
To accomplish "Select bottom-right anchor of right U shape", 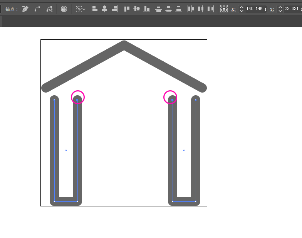I will [196, 201].
